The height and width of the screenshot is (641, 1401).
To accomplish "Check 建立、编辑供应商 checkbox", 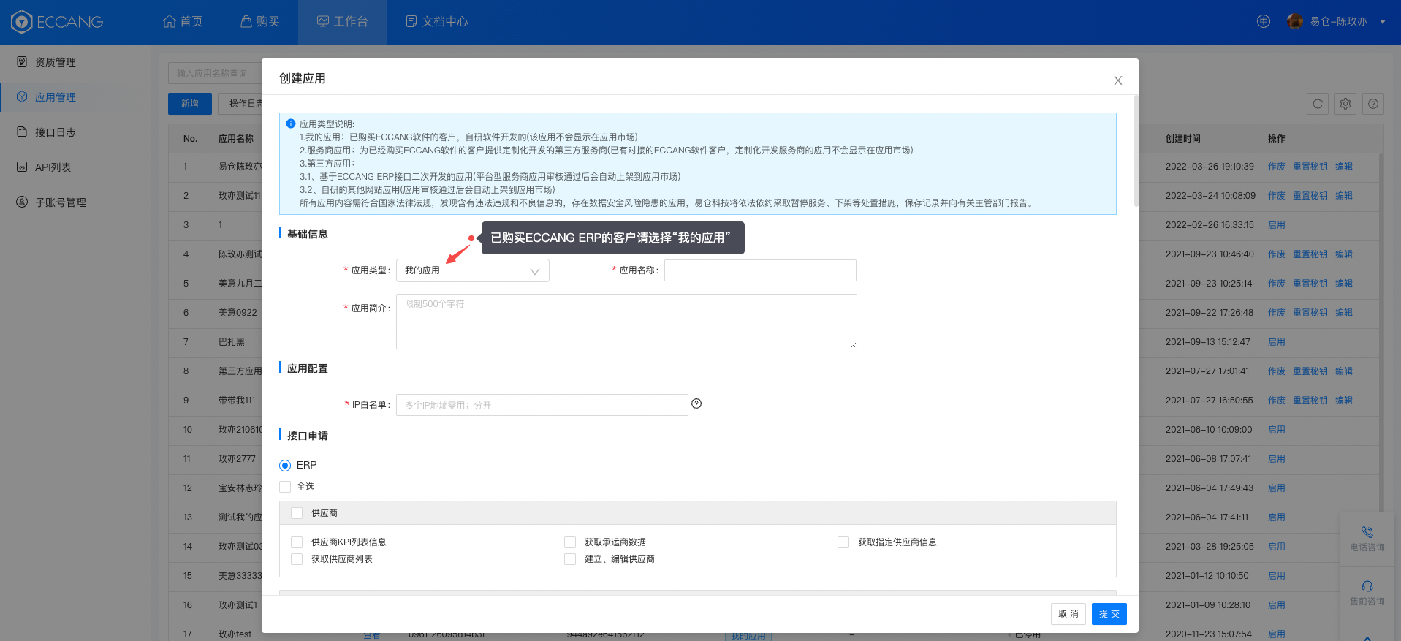I will pos(570,559).
